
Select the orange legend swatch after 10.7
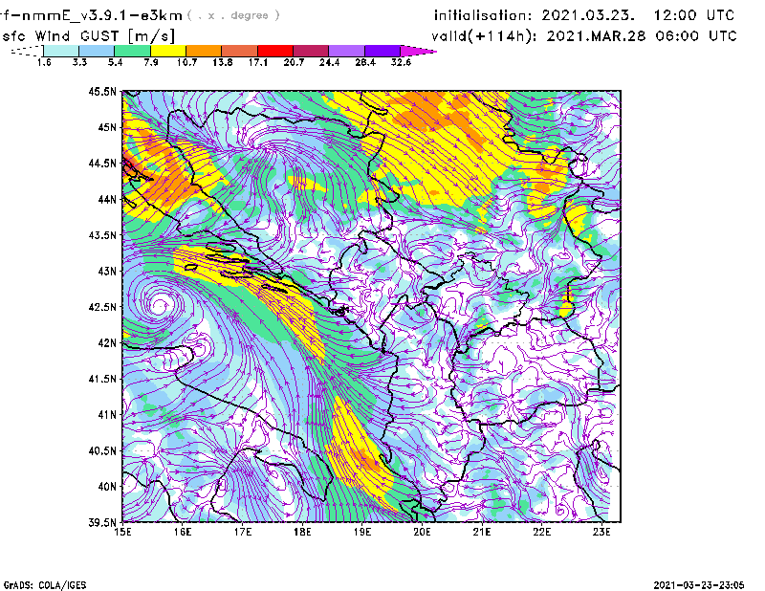click(204, 51)
